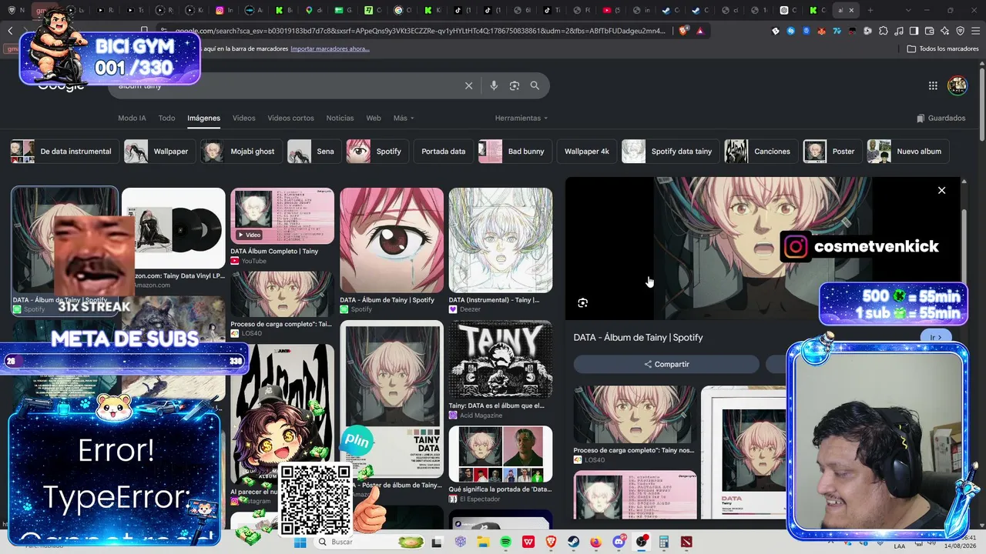
Task: Open Firefox from the taskbar
Action: tap(596, 542)
